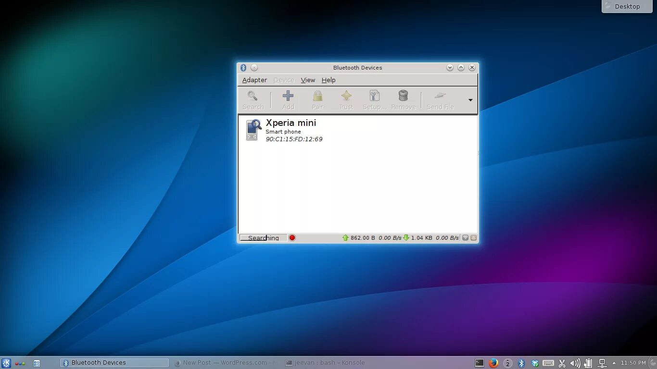Click the Bluetooth window menu icon in titlebar

tap(243, 68)
